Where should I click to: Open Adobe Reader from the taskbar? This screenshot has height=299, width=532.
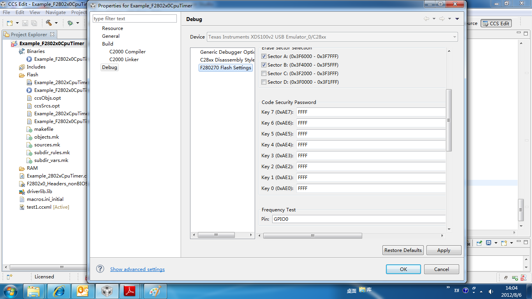[129, 291]
